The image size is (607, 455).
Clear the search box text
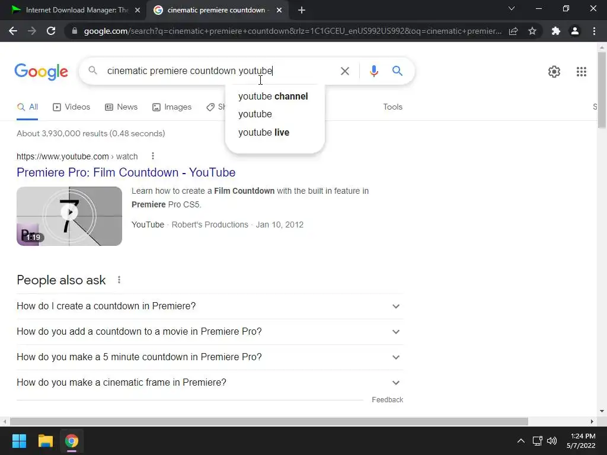(x=344, y=71)
